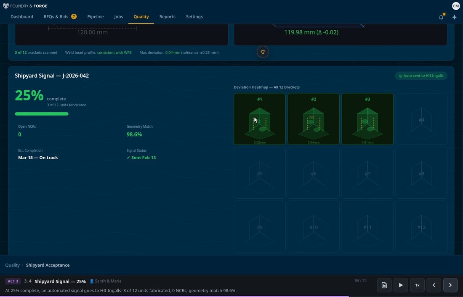Toggle the Auto-sent to HII-Ingalls status
This screenshot has width=463, height=297.
(x=421, y=76)
